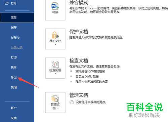Open the 管理文档 dropdown button

point(55,103)
